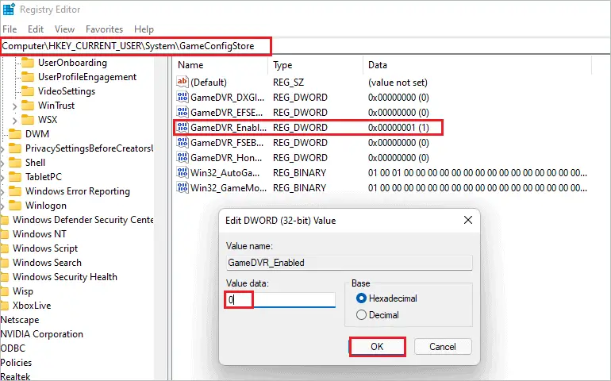Select the ODBC key

tap(13, 348)
